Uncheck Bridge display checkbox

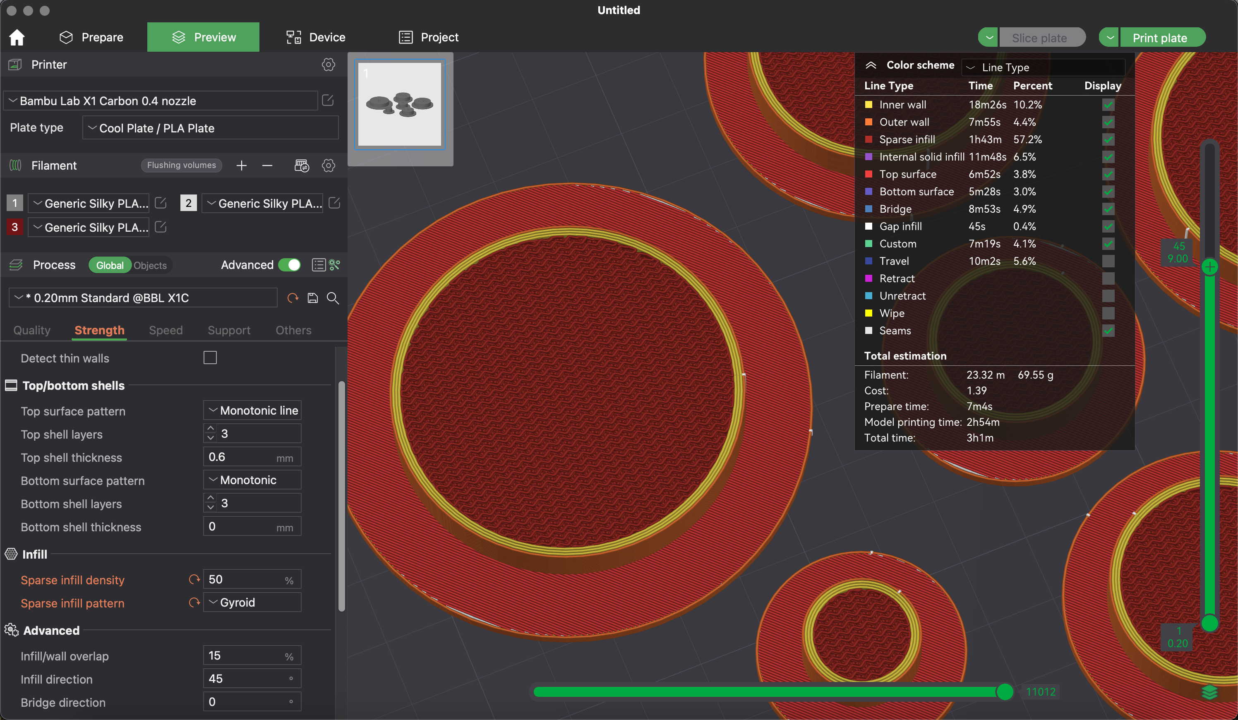pyautogui.click(x=1108, y=209)
